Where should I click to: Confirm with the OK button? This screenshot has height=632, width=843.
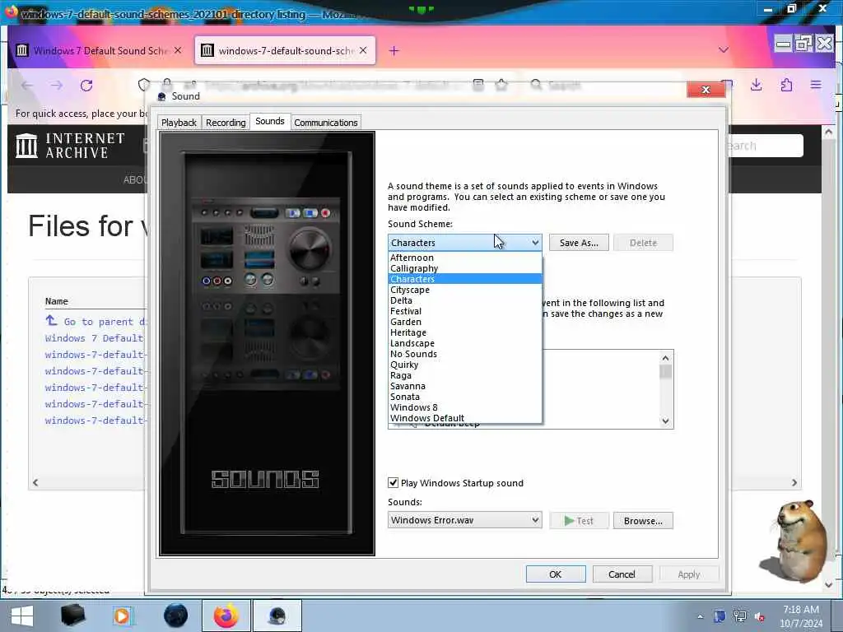pyautogui.click(x=556, y=574)
